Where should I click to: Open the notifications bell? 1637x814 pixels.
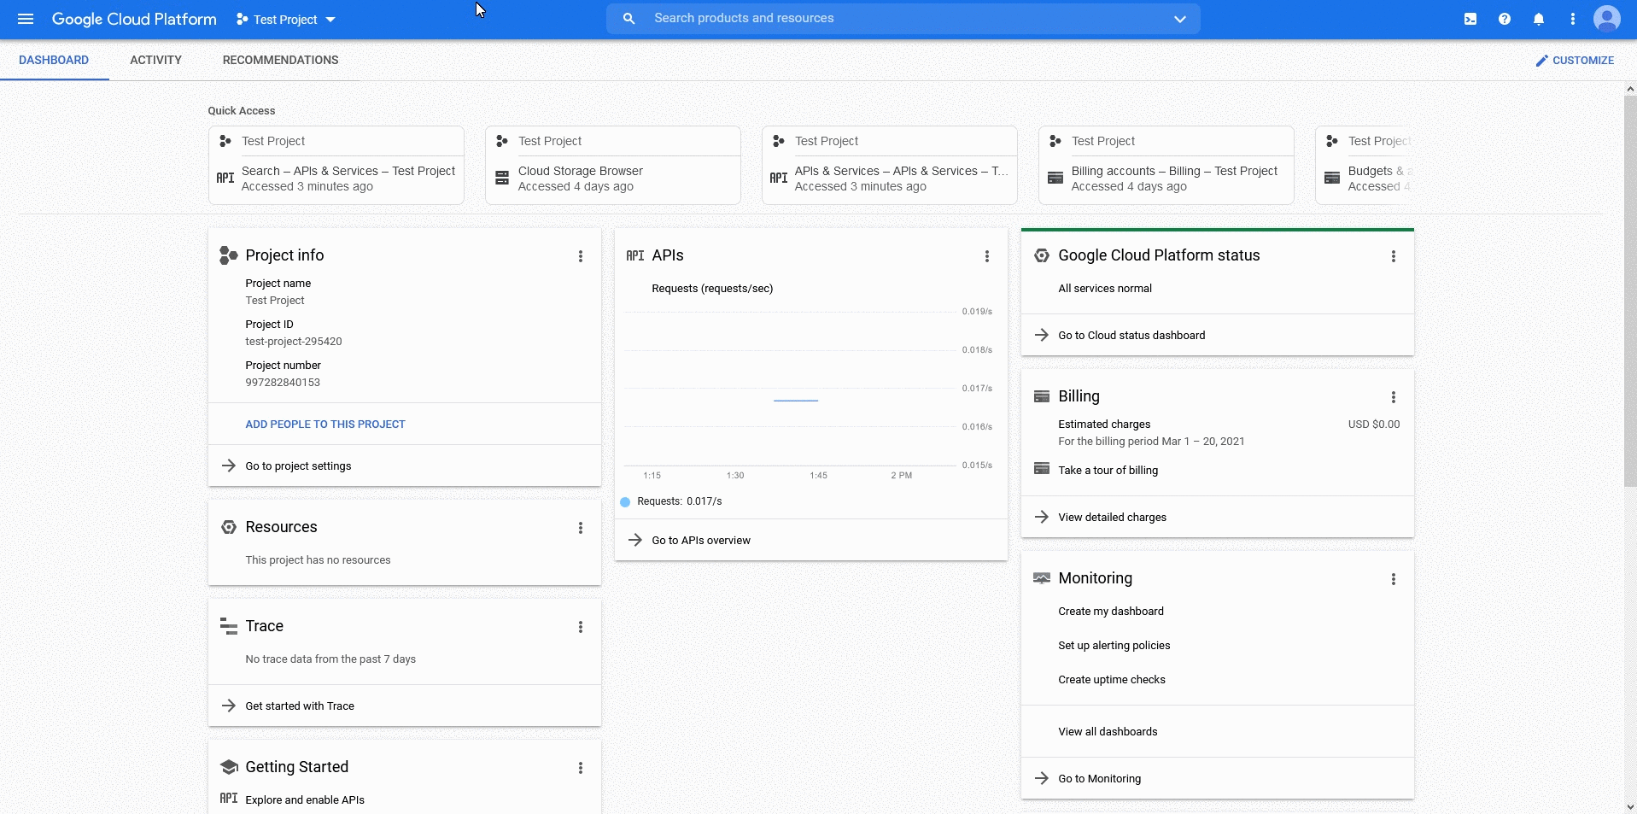click(1539, 19)
